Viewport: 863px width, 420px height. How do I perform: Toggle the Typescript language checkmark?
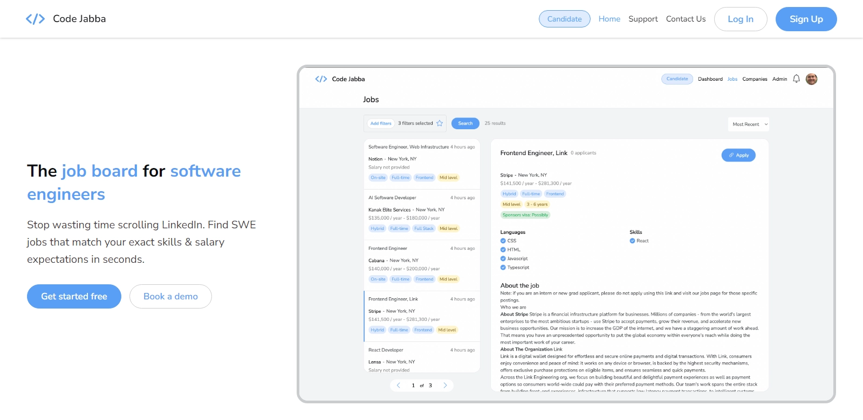503,268
